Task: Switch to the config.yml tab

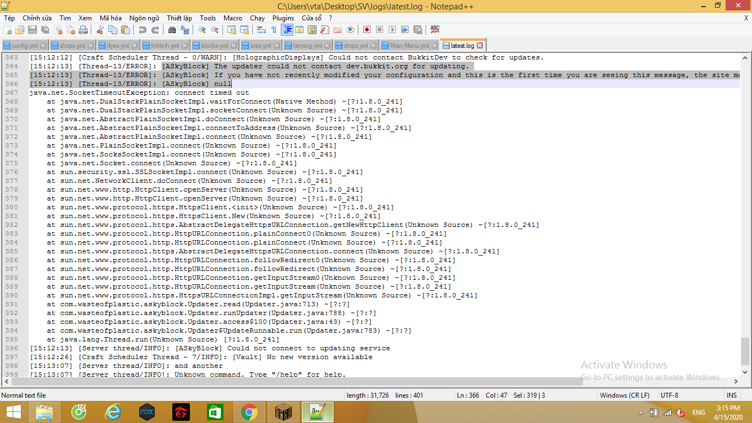Action: [x=24, y=46]
